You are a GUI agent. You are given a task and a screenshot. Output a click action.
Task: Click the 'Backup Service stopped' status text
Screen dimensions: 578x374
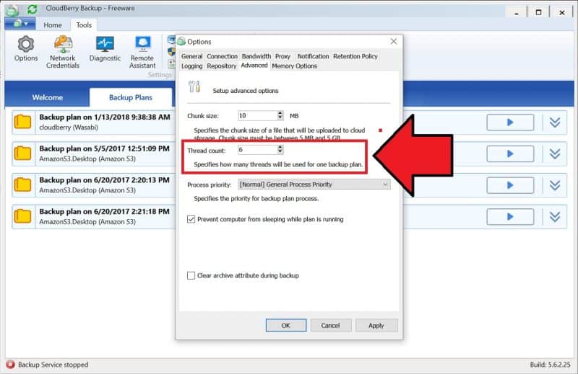coord(53,365)
